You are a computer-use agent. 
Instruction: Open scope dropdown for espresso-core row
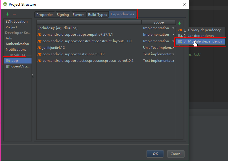[x=173, y=61]
